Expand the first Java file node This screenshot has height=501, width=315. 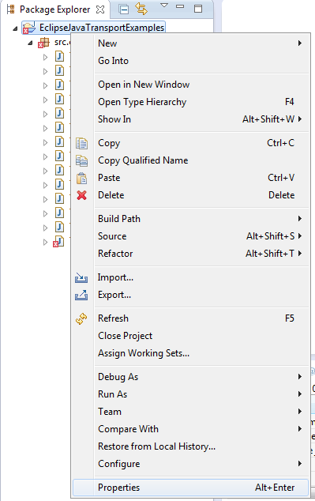tap(45, 57)
